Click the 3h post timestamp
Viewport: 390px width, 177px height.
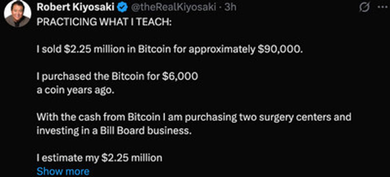[229, 8]
